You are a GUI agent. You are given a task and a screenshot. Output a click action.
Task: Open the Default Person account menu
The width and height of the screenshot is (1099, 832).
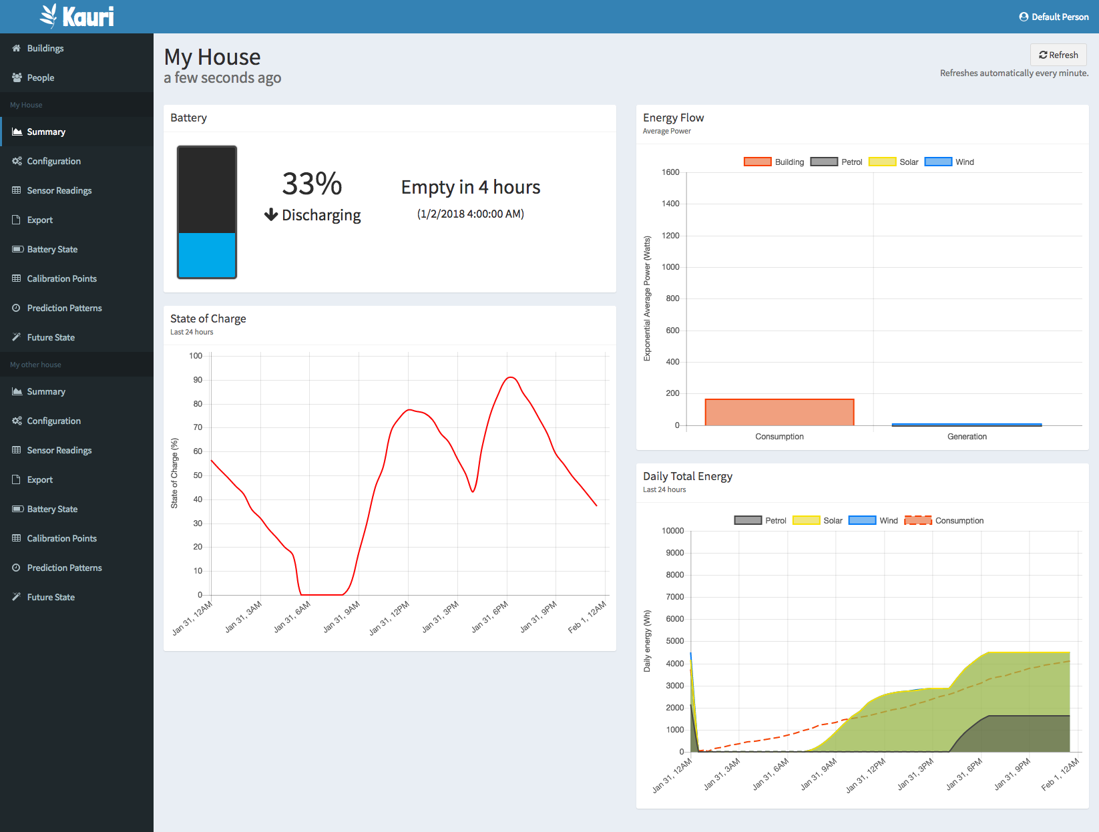click(x=1054, y=17)
